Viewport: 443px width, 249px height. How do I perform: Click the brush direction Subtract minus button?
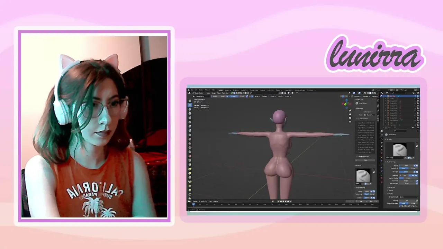[252, 96]
